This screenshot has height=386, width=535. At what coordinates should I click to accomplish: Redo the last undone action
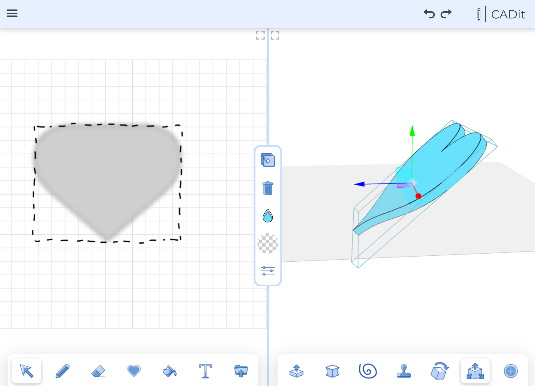pos(446,14)
